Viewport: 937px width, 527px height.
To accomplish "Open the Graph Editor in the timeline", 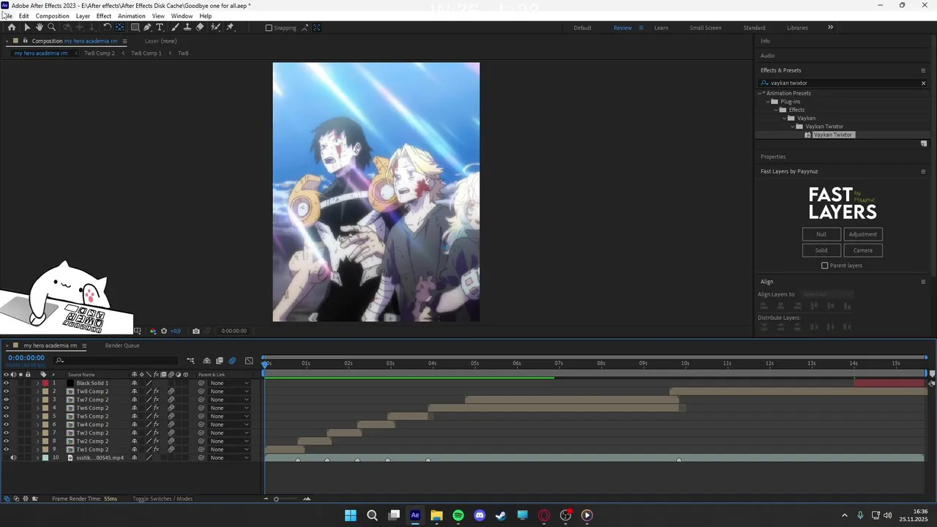I will coord(249,360).
